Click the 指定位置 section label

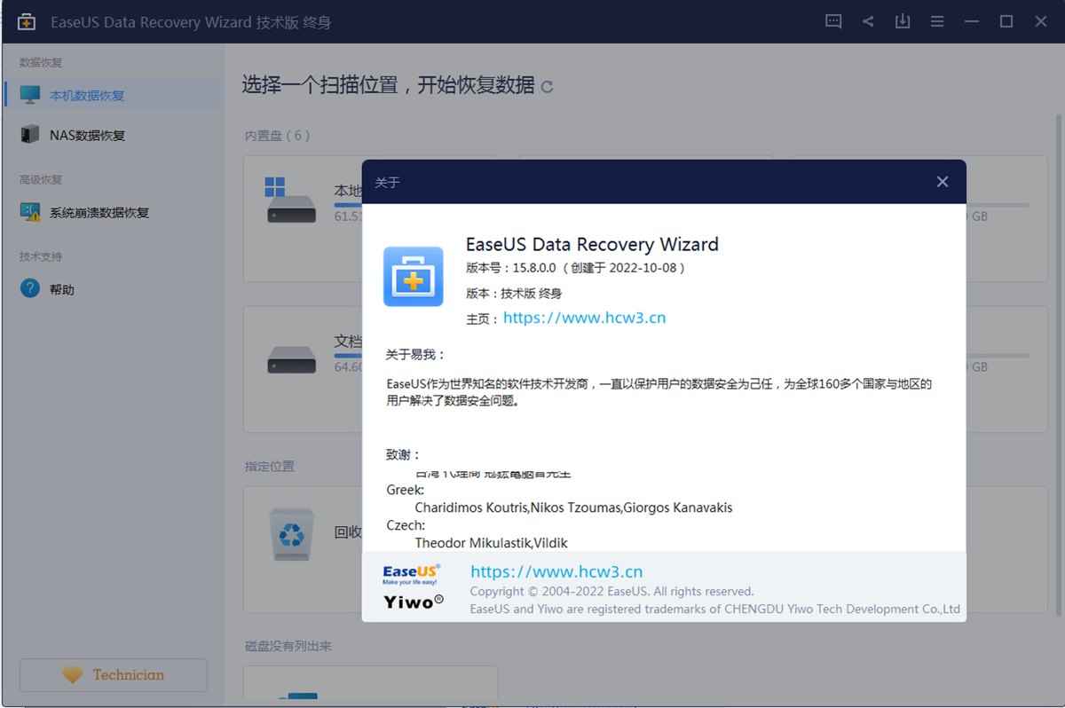(270, 466)
